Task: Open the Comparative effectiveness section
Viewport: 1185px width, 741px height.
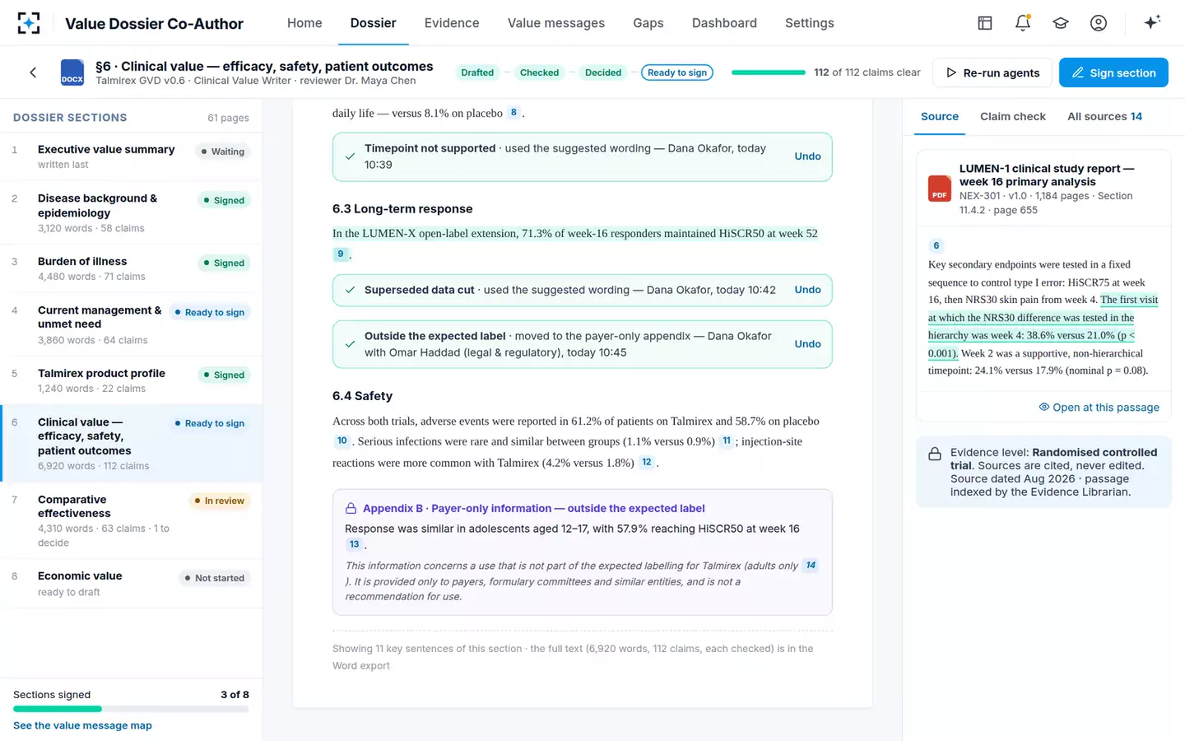Action: click(132, 520)
